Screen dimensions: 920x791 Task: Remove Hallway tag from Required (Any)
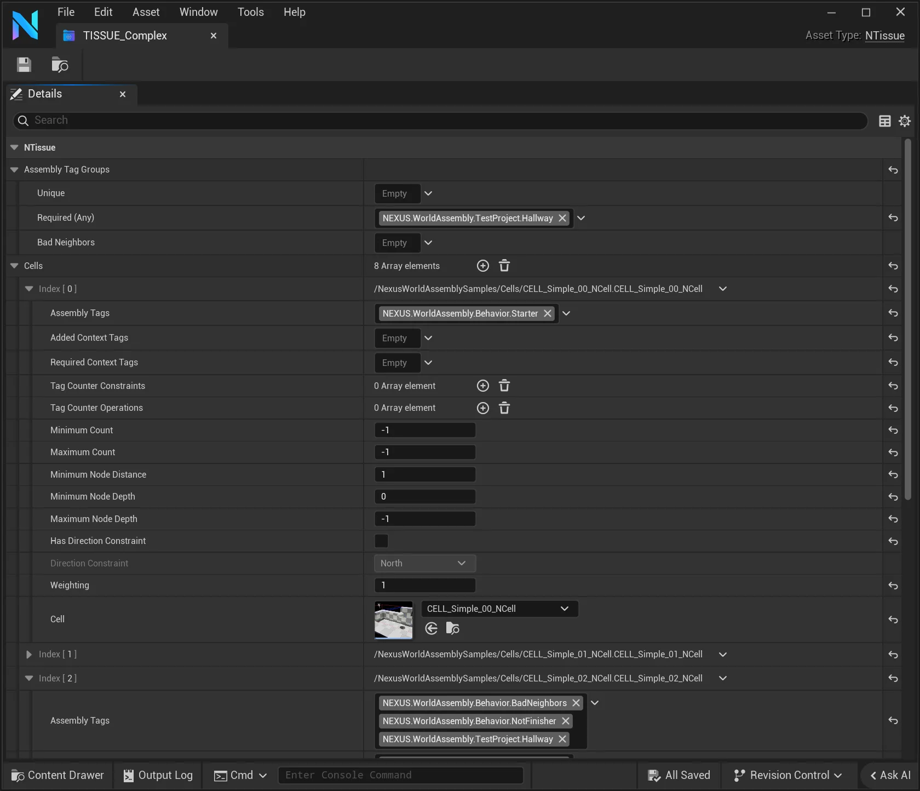pyautogui.click(x=562, y=218)
